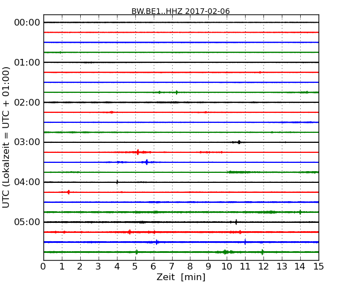362x289 pixels.
Task: Click the blue spike on the second trace below 03:00
Action: click(146, 162)
